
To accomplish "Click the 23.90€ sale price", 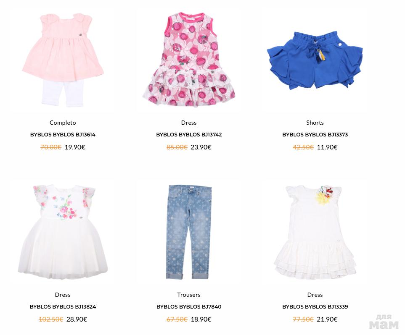I will point(201,147).
